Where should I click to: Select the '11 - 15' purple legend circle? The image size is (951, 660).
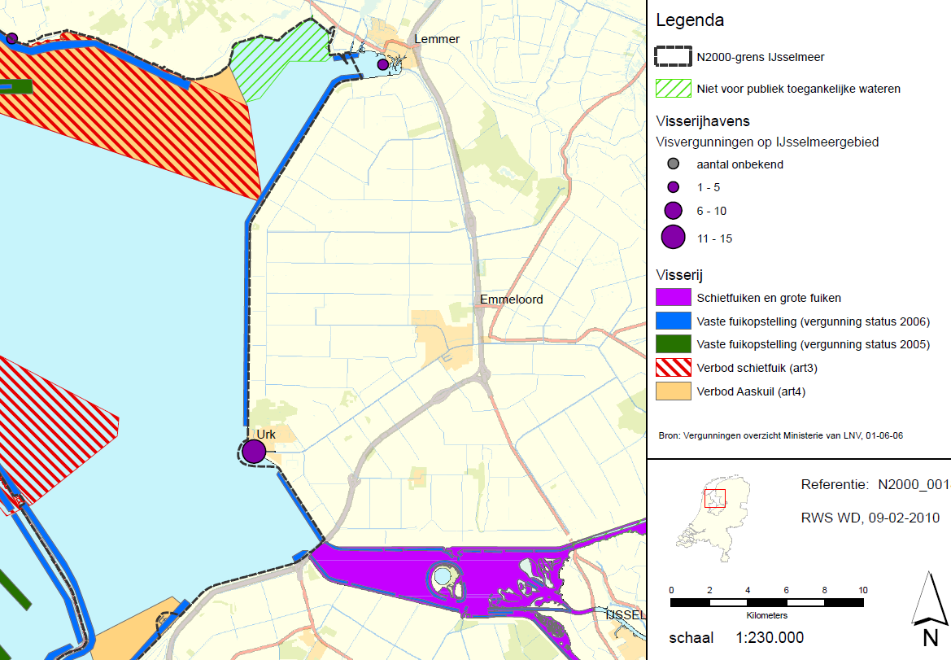click(674, 237)
